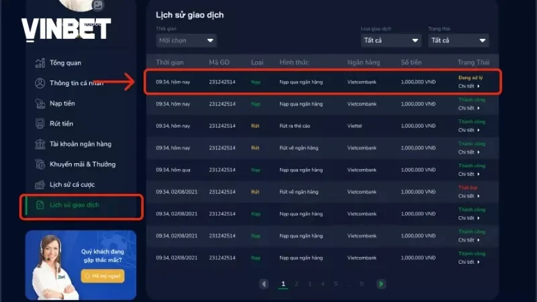This screenshot has height=302, width=537.
Task: Click the camera icon on profile avatar
Action: point(98,5)
